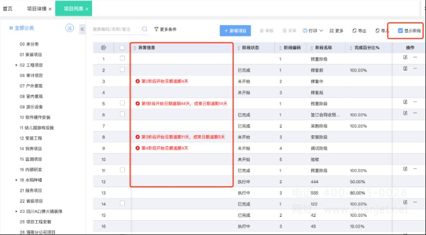This screenshot has width=426, height=235.
Task: Open the ellipsis menu in row 5
Action: tap(415, 102)
